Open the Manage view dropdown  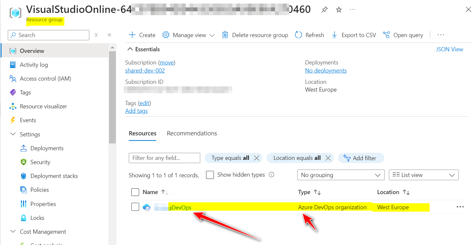[189, 35]
